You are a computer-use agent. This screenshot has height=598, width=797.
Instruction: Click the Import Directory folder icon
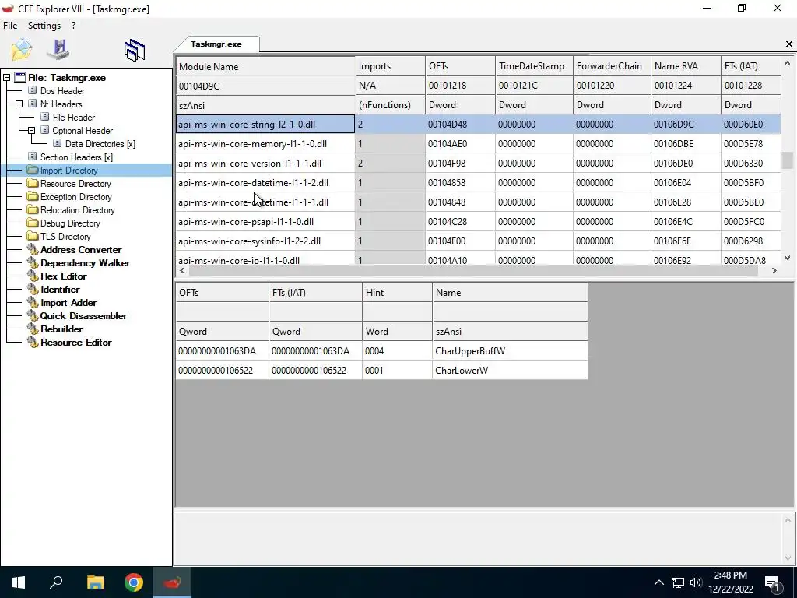click(x=33, y=170)
